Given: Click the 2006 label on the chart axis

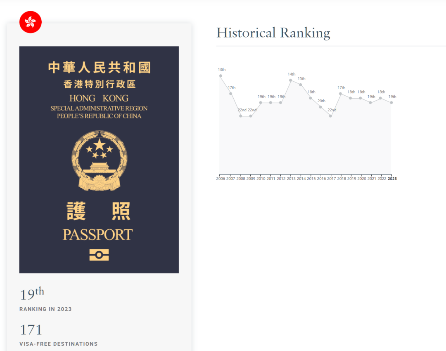Looking at the screenshot, I should 221,179.
